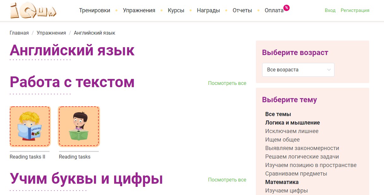
Task: Click the Вход login link
Action: pyautogui.click(x=330, y=10)
